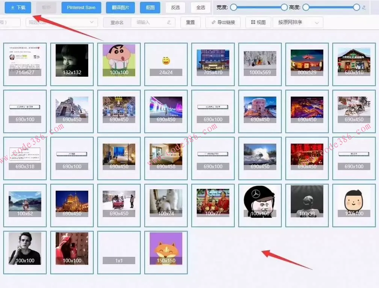
Task: Click the 抠图 cutout button
Action: (x=150, y=8)
